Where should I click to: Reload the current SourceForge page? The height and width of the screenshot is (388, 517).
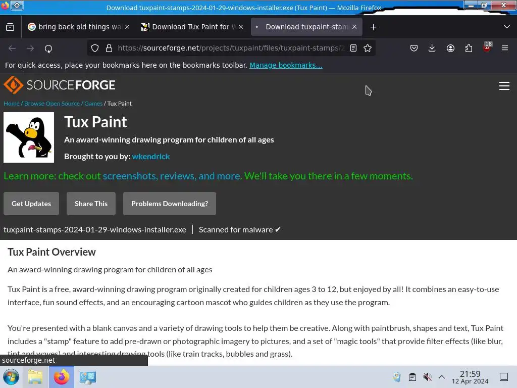(48, 48)
